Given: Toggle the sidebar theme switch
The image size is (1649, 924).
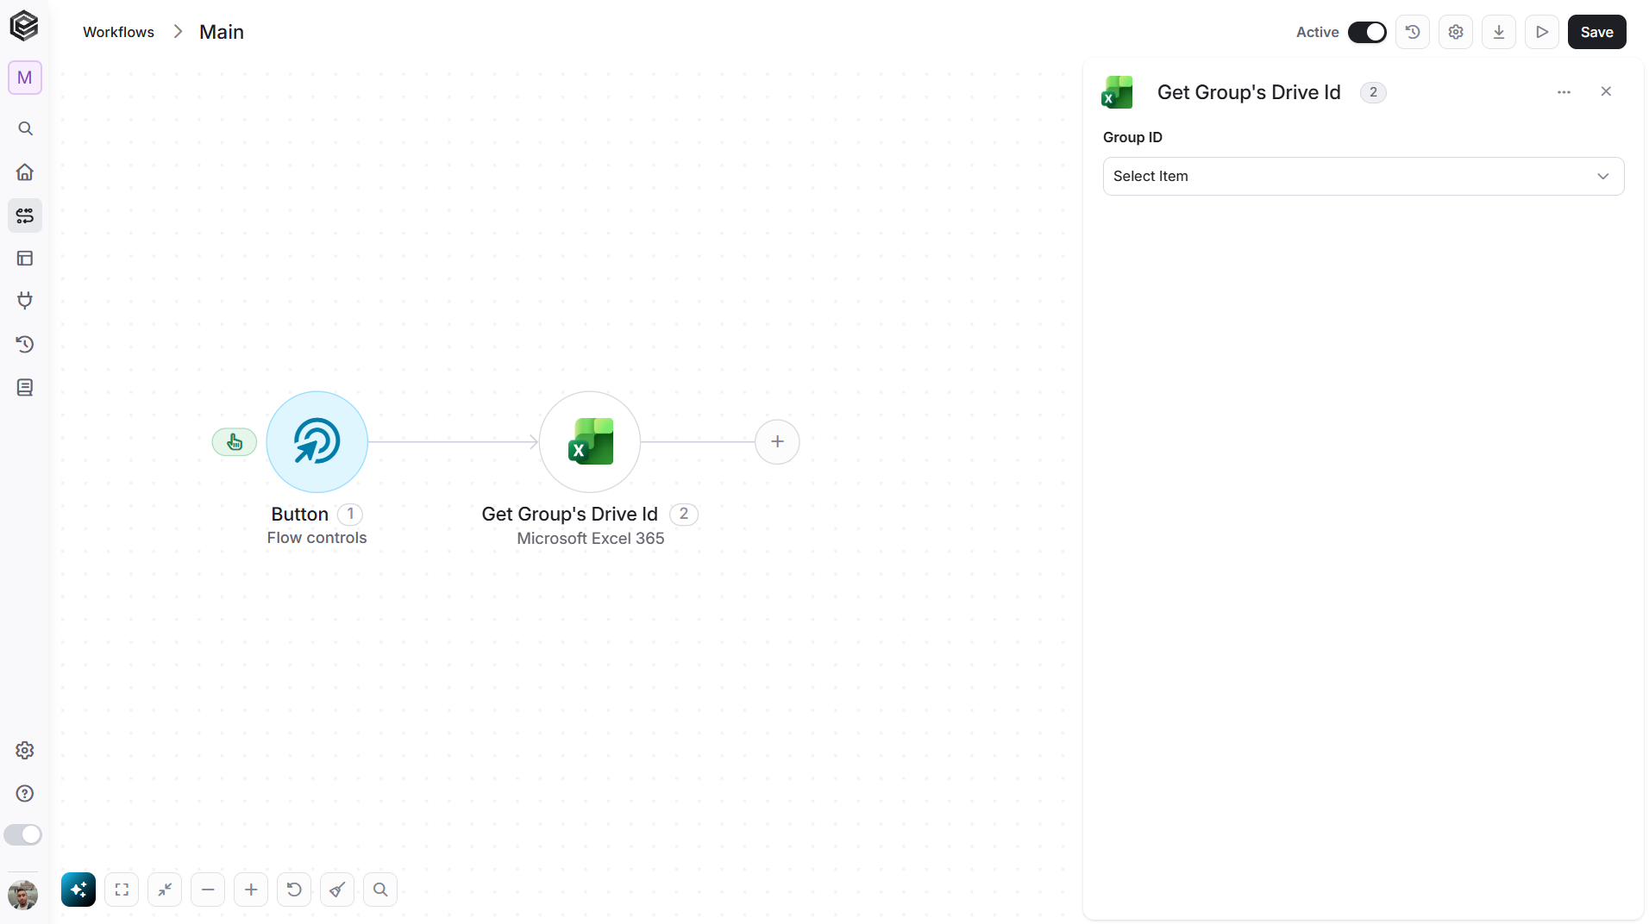Looking at the screenshot, I should tap(23, 834).
